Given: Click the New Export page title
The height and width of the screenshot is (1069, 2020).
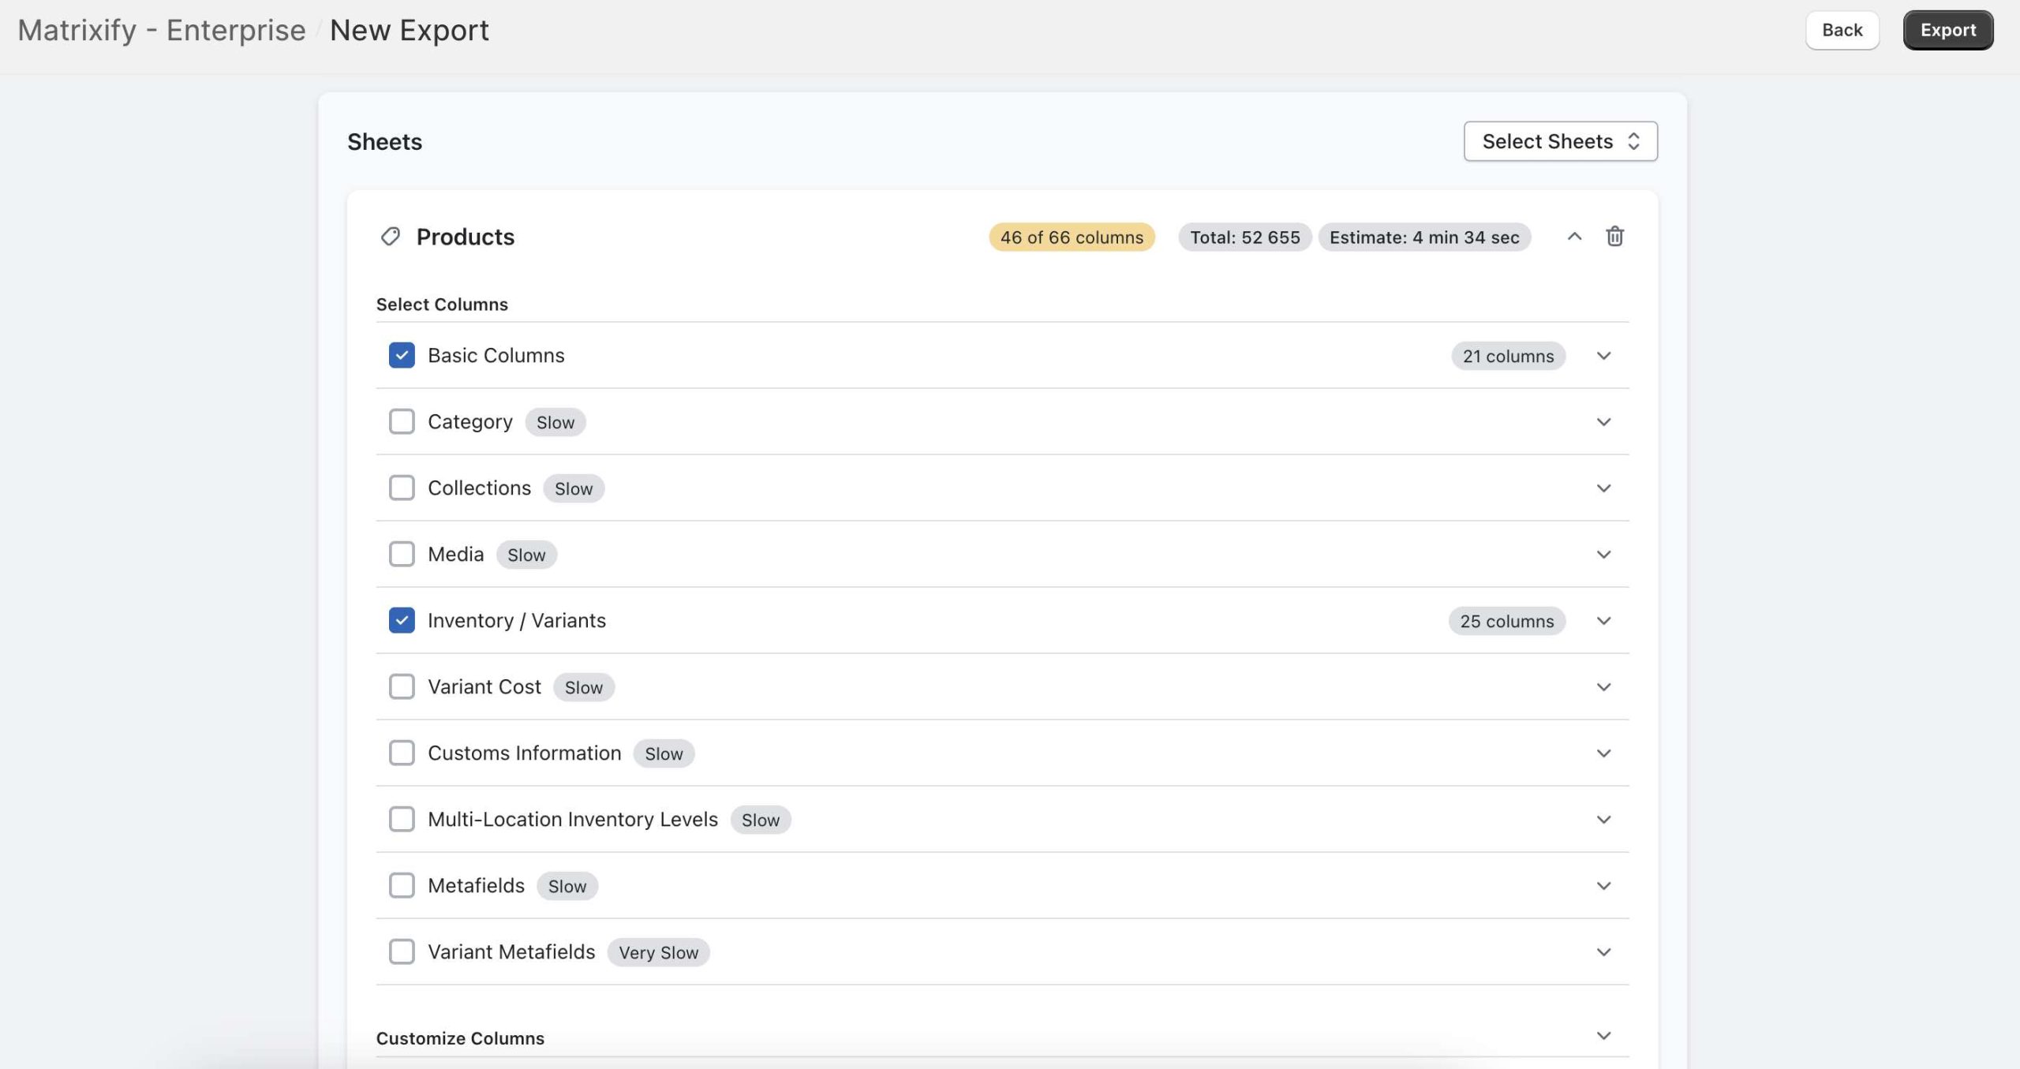Looking at the screenshot, I should [x=410, y=30].
